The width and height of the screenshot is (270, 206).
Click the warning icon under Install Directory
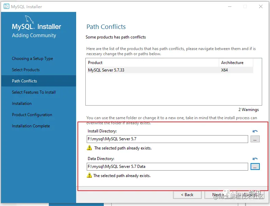[89, 148]
